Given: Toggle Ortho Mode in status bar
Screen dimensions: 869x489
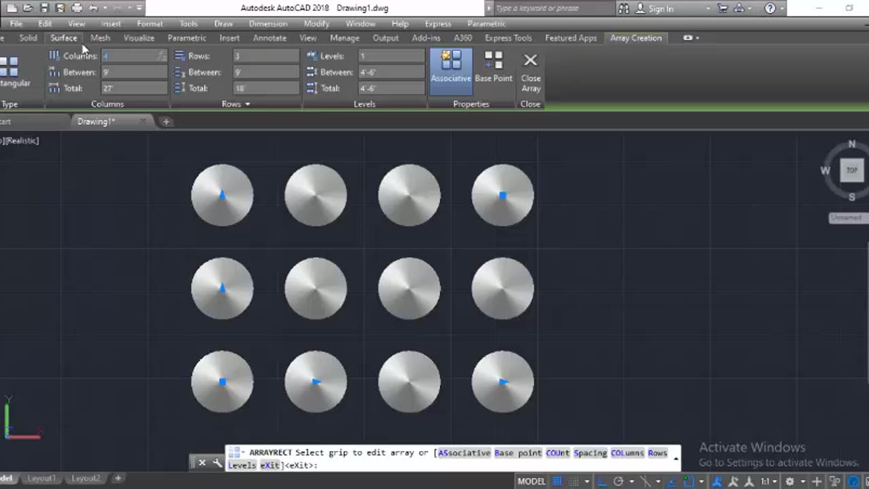Looking at the screenshot, I should click(x=602, y=481).
